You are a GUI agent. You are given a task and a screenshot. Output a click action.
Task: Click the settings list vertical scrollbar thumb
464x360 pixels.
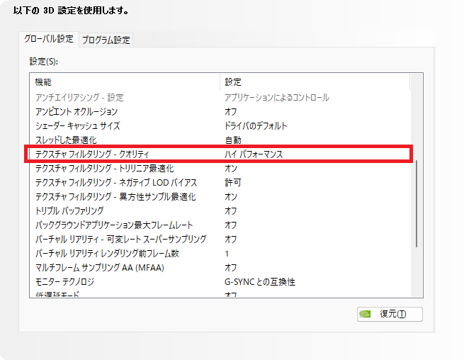(417, 203)
